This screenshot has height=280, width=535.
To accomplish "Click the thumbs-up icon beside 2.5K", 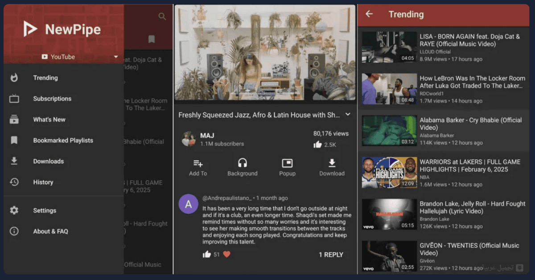I will (x=317, y=144).
